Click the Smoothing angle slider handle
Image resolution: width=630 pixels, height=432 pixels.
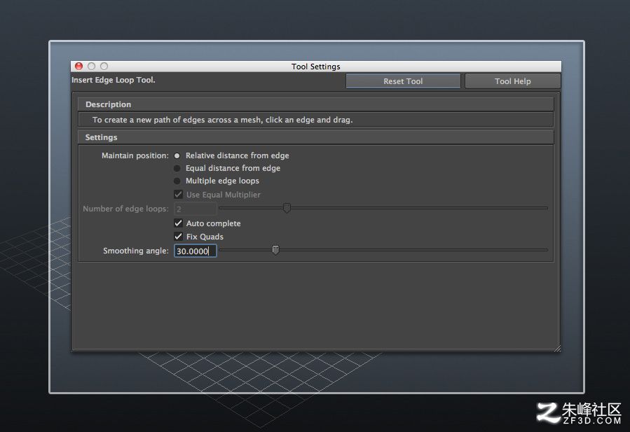coord(275,250)
